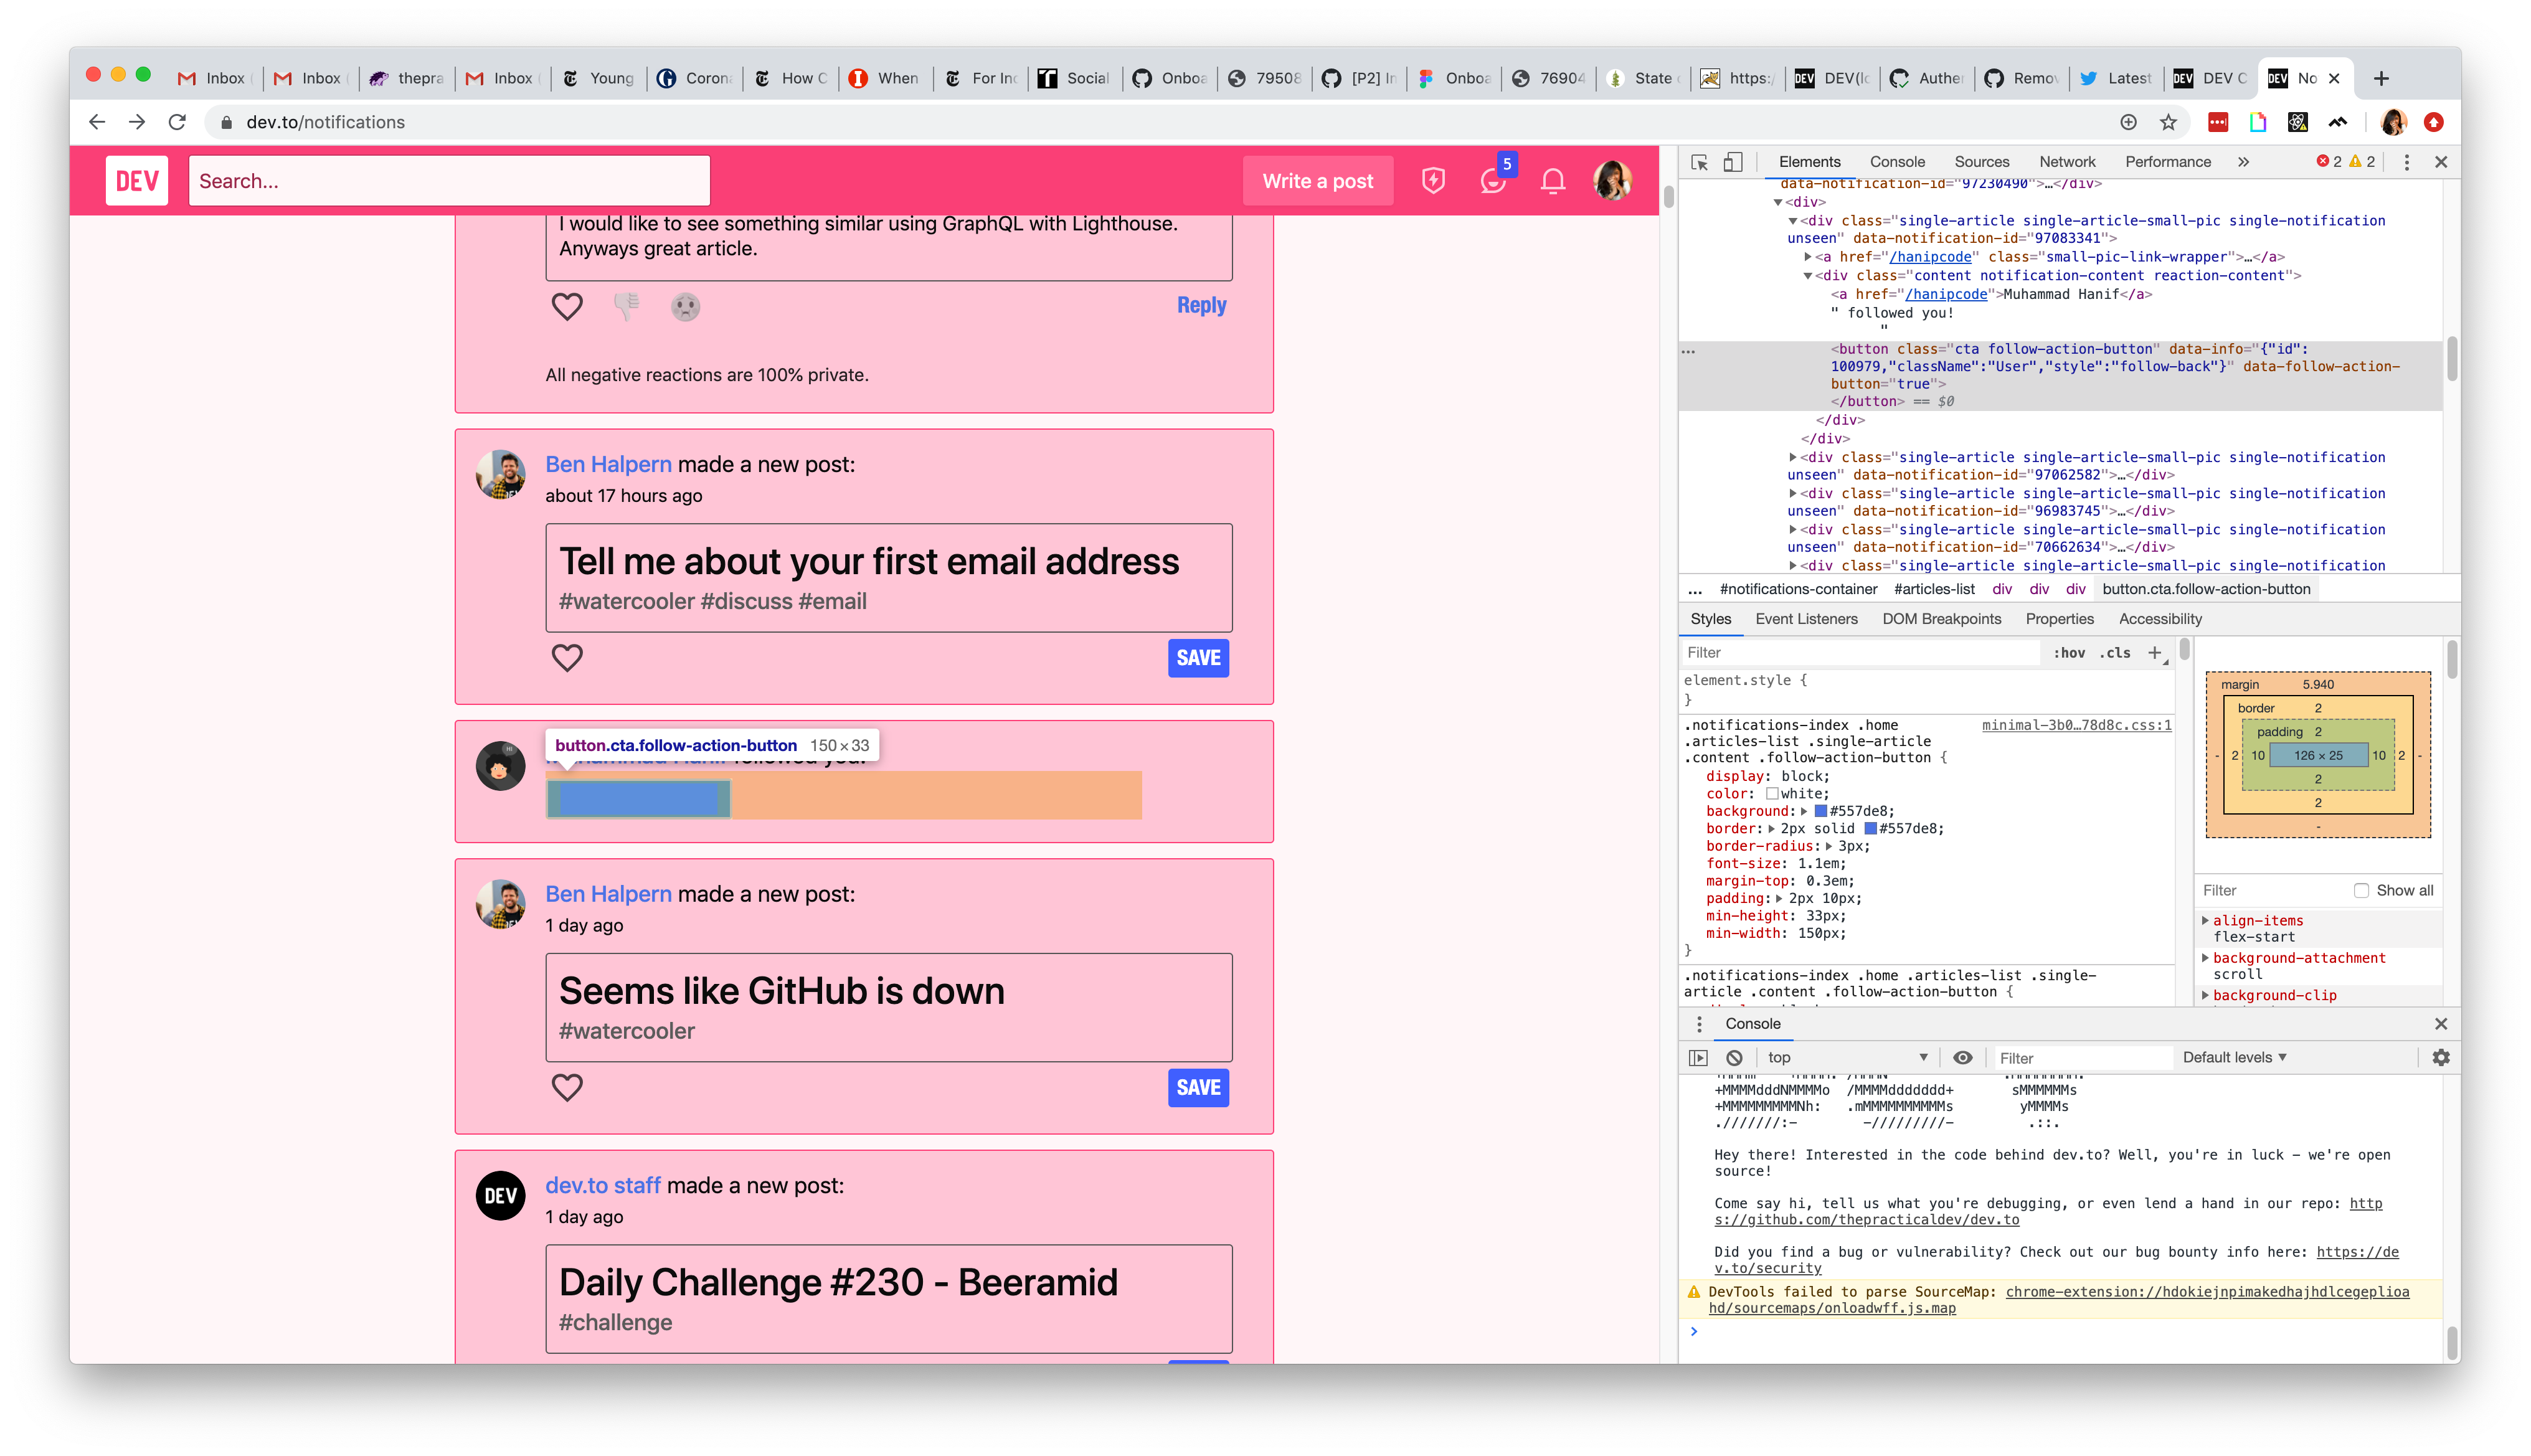Create a live expression with the eye icon
The image size is (2531, 1456).
(x=1962, y=1057)
